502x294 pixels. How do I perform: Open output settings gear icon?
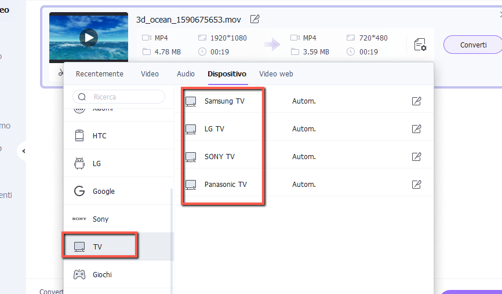pyautogui.click(x=420, y=45)
